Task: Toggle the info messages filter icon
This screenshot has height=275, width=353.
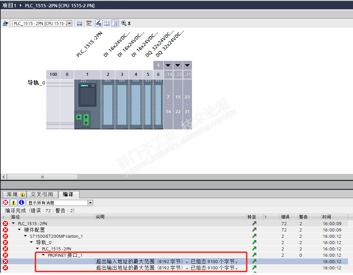Action: 21,203
